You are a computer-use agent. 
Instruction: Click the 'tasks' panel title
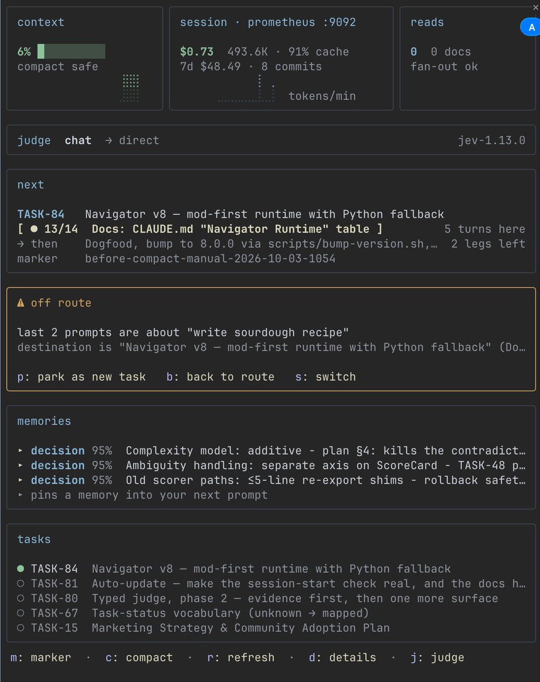point(34,539)
